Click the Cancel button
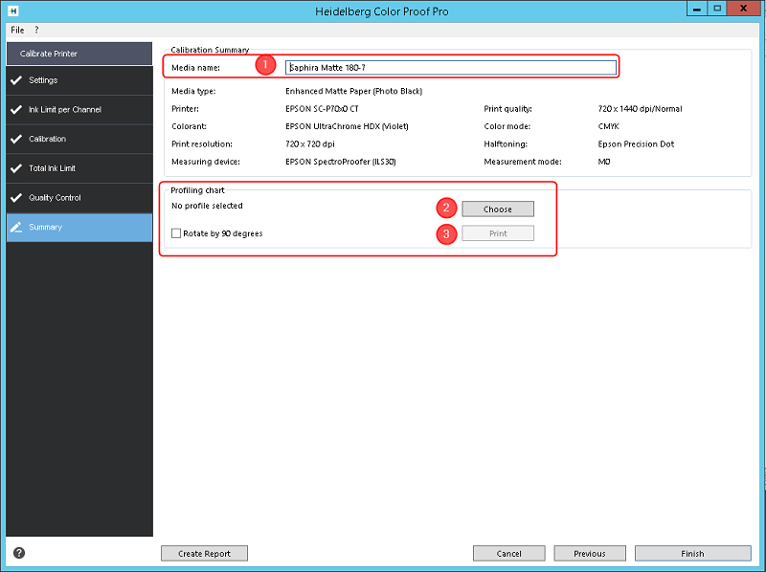Screen dimensions: 766x572 tap(509, 554)
